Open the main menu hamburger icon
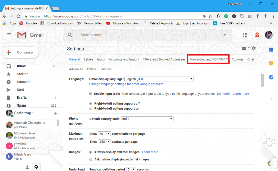Image resolution: width=278 pixels, height=171 pixels. (x=9, y=35)
